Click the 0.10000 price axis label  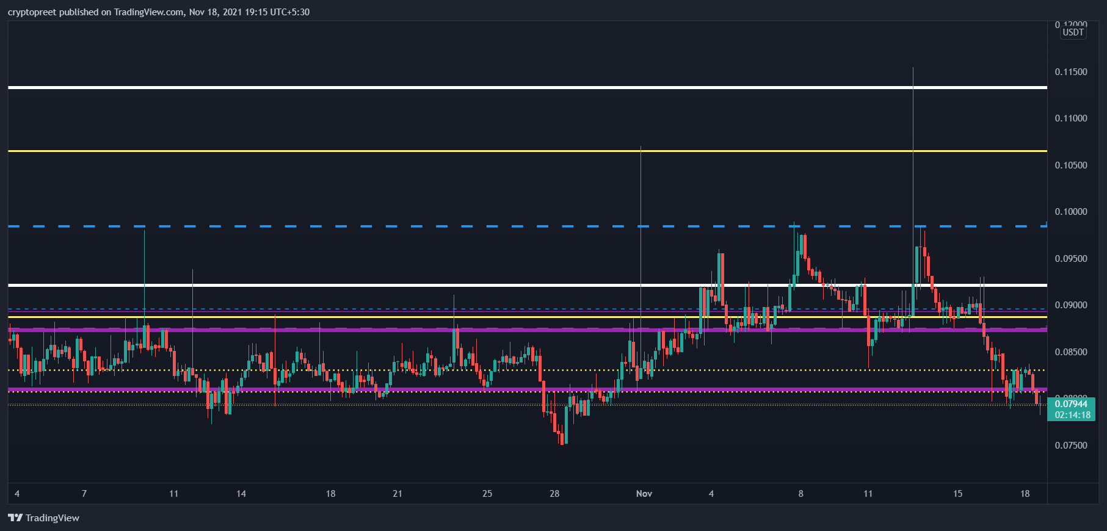point(1071,212)
